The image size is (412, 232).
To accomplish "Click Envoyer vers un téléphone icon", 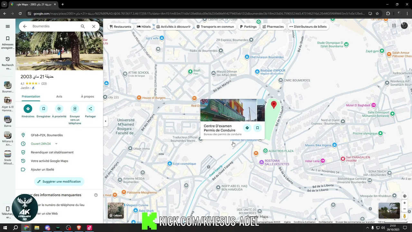I will pyautogui.click(x=75, y=109).
